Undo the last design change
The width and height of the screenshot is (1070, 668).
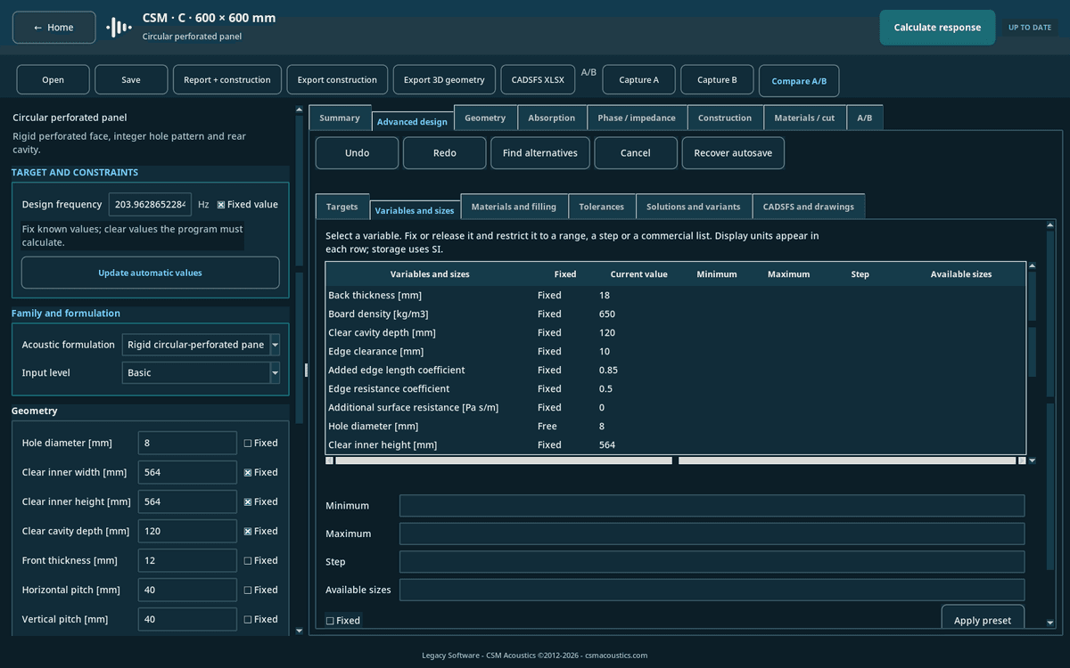point(357,153)
